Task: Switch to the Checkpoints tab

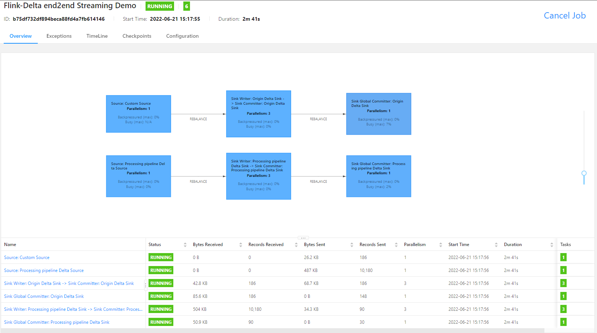Action: tap(137, 36)
